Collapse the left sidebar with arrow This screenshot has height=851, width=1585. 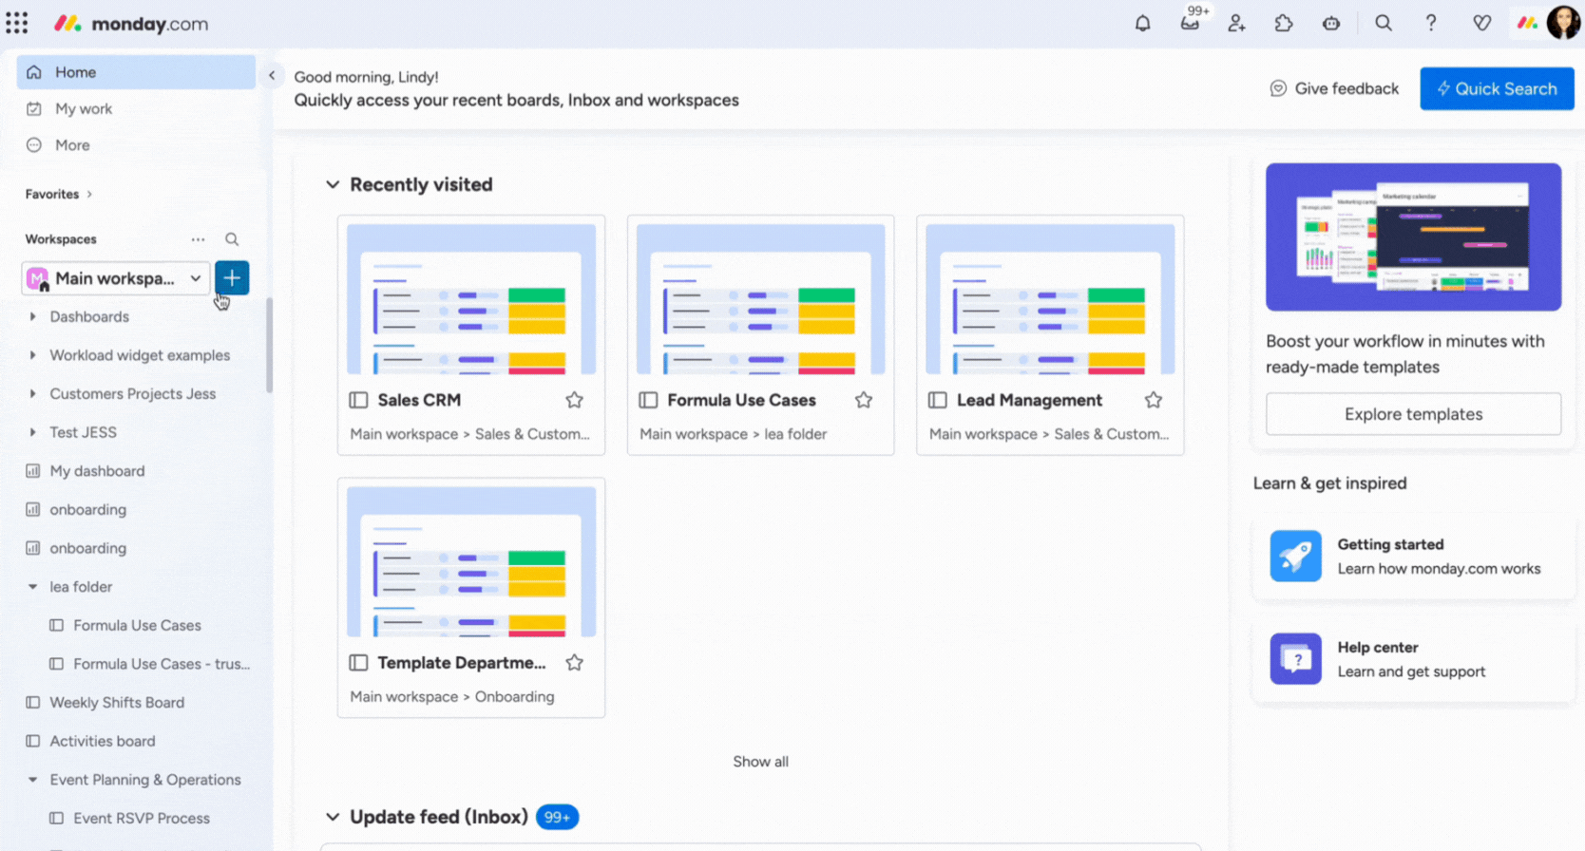[x=272, y=75]
